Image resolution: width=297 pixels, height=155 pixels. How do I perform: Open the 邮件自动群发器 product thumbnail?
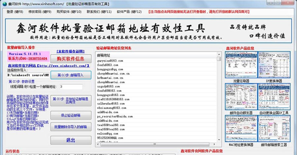(x=241, y=97)
